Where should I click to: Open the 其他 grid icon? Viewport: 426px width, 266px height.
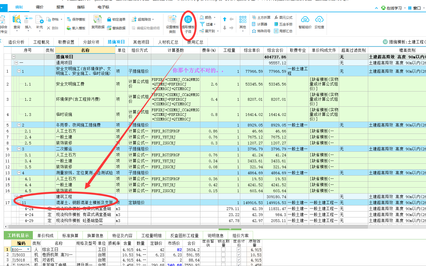(243, 19)
